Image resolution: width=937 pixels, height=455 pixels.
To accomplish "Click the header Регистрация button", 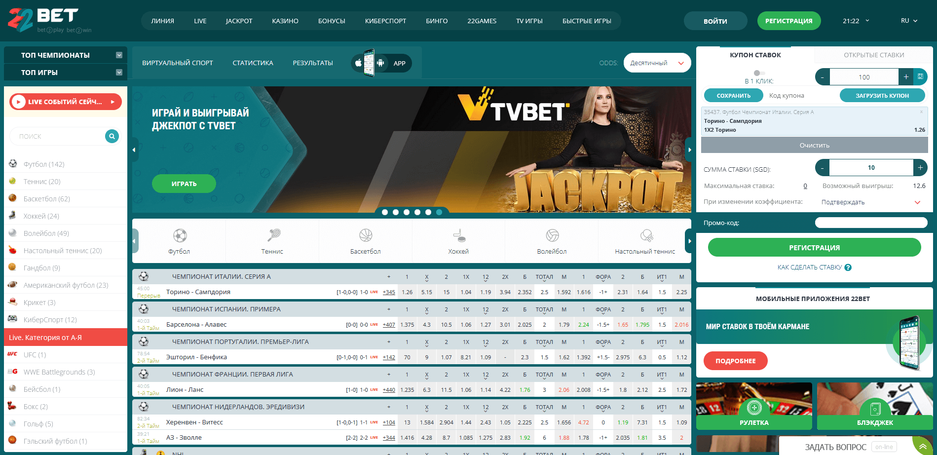I will pos(789,21).
